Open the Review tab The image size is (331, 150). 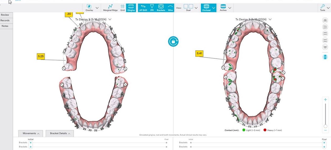(5, 15)
